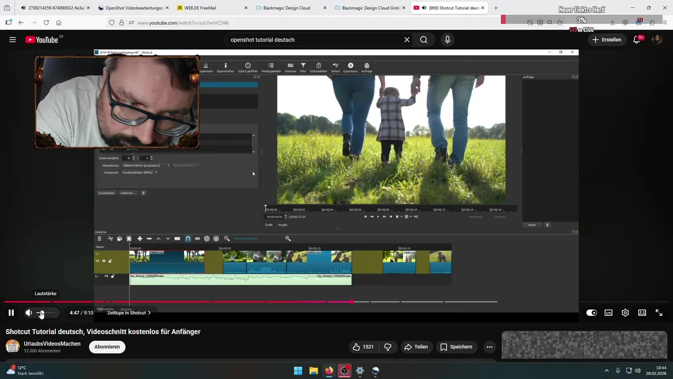Open the account avatar menu
The height and width of the screenshot is (379, 673).
pos(657,39)
